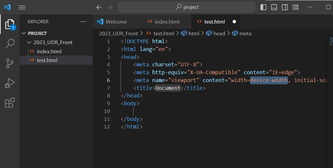Click the "X-UA-Compatible" attribute value

(214, 73)
